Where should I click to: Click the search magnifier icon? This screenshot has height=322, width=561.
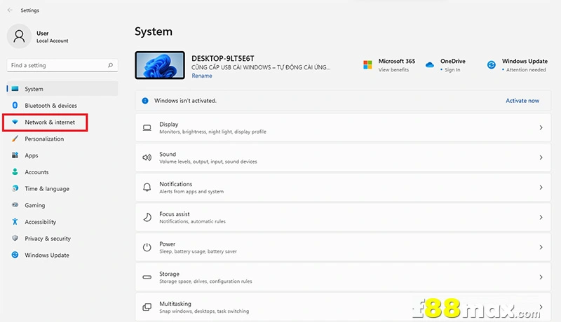tap(110, 65)
